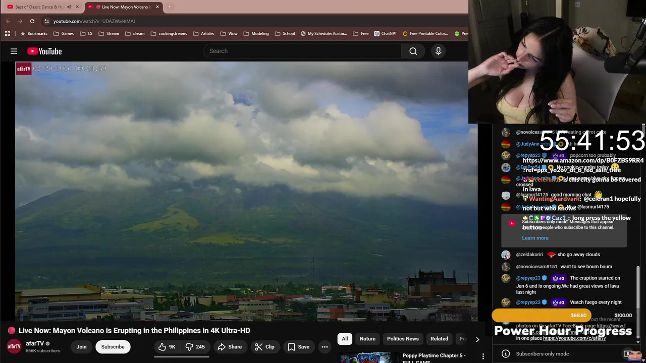This screenshot has width=646, height=363.
Task: Select the Nature filter chip
Action: tap(367, 339)
